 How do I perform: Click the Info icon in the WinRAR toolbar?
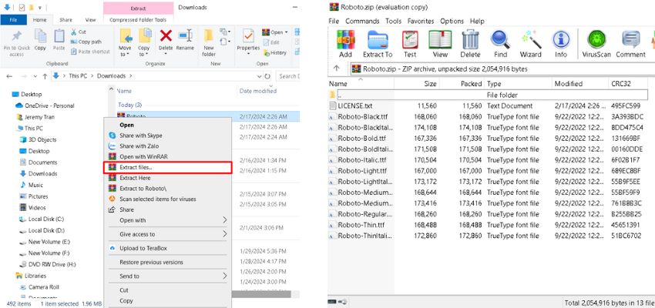tap(561, 40)
